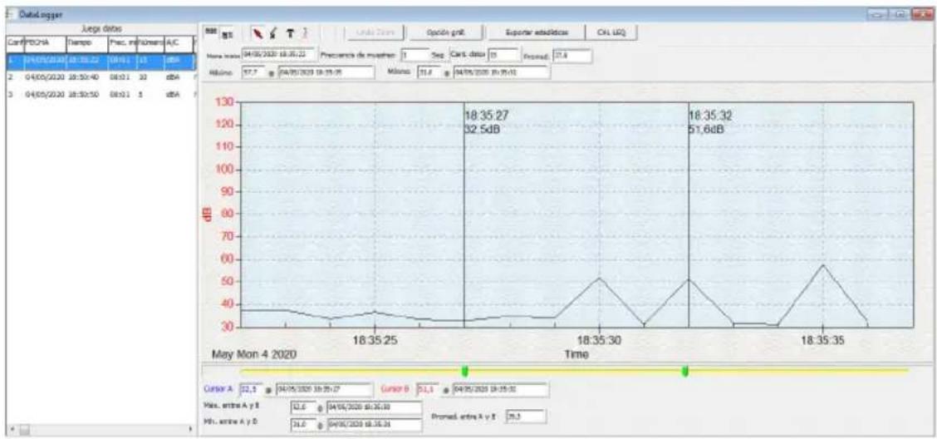
Task: Click the 18:35:25 time axis label
Action: tap(375, 340)
